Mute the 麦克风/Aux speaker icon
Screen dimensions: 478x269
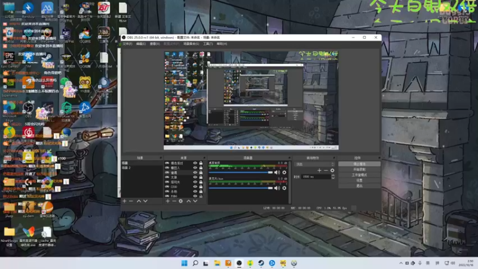[x=277, y=188]
